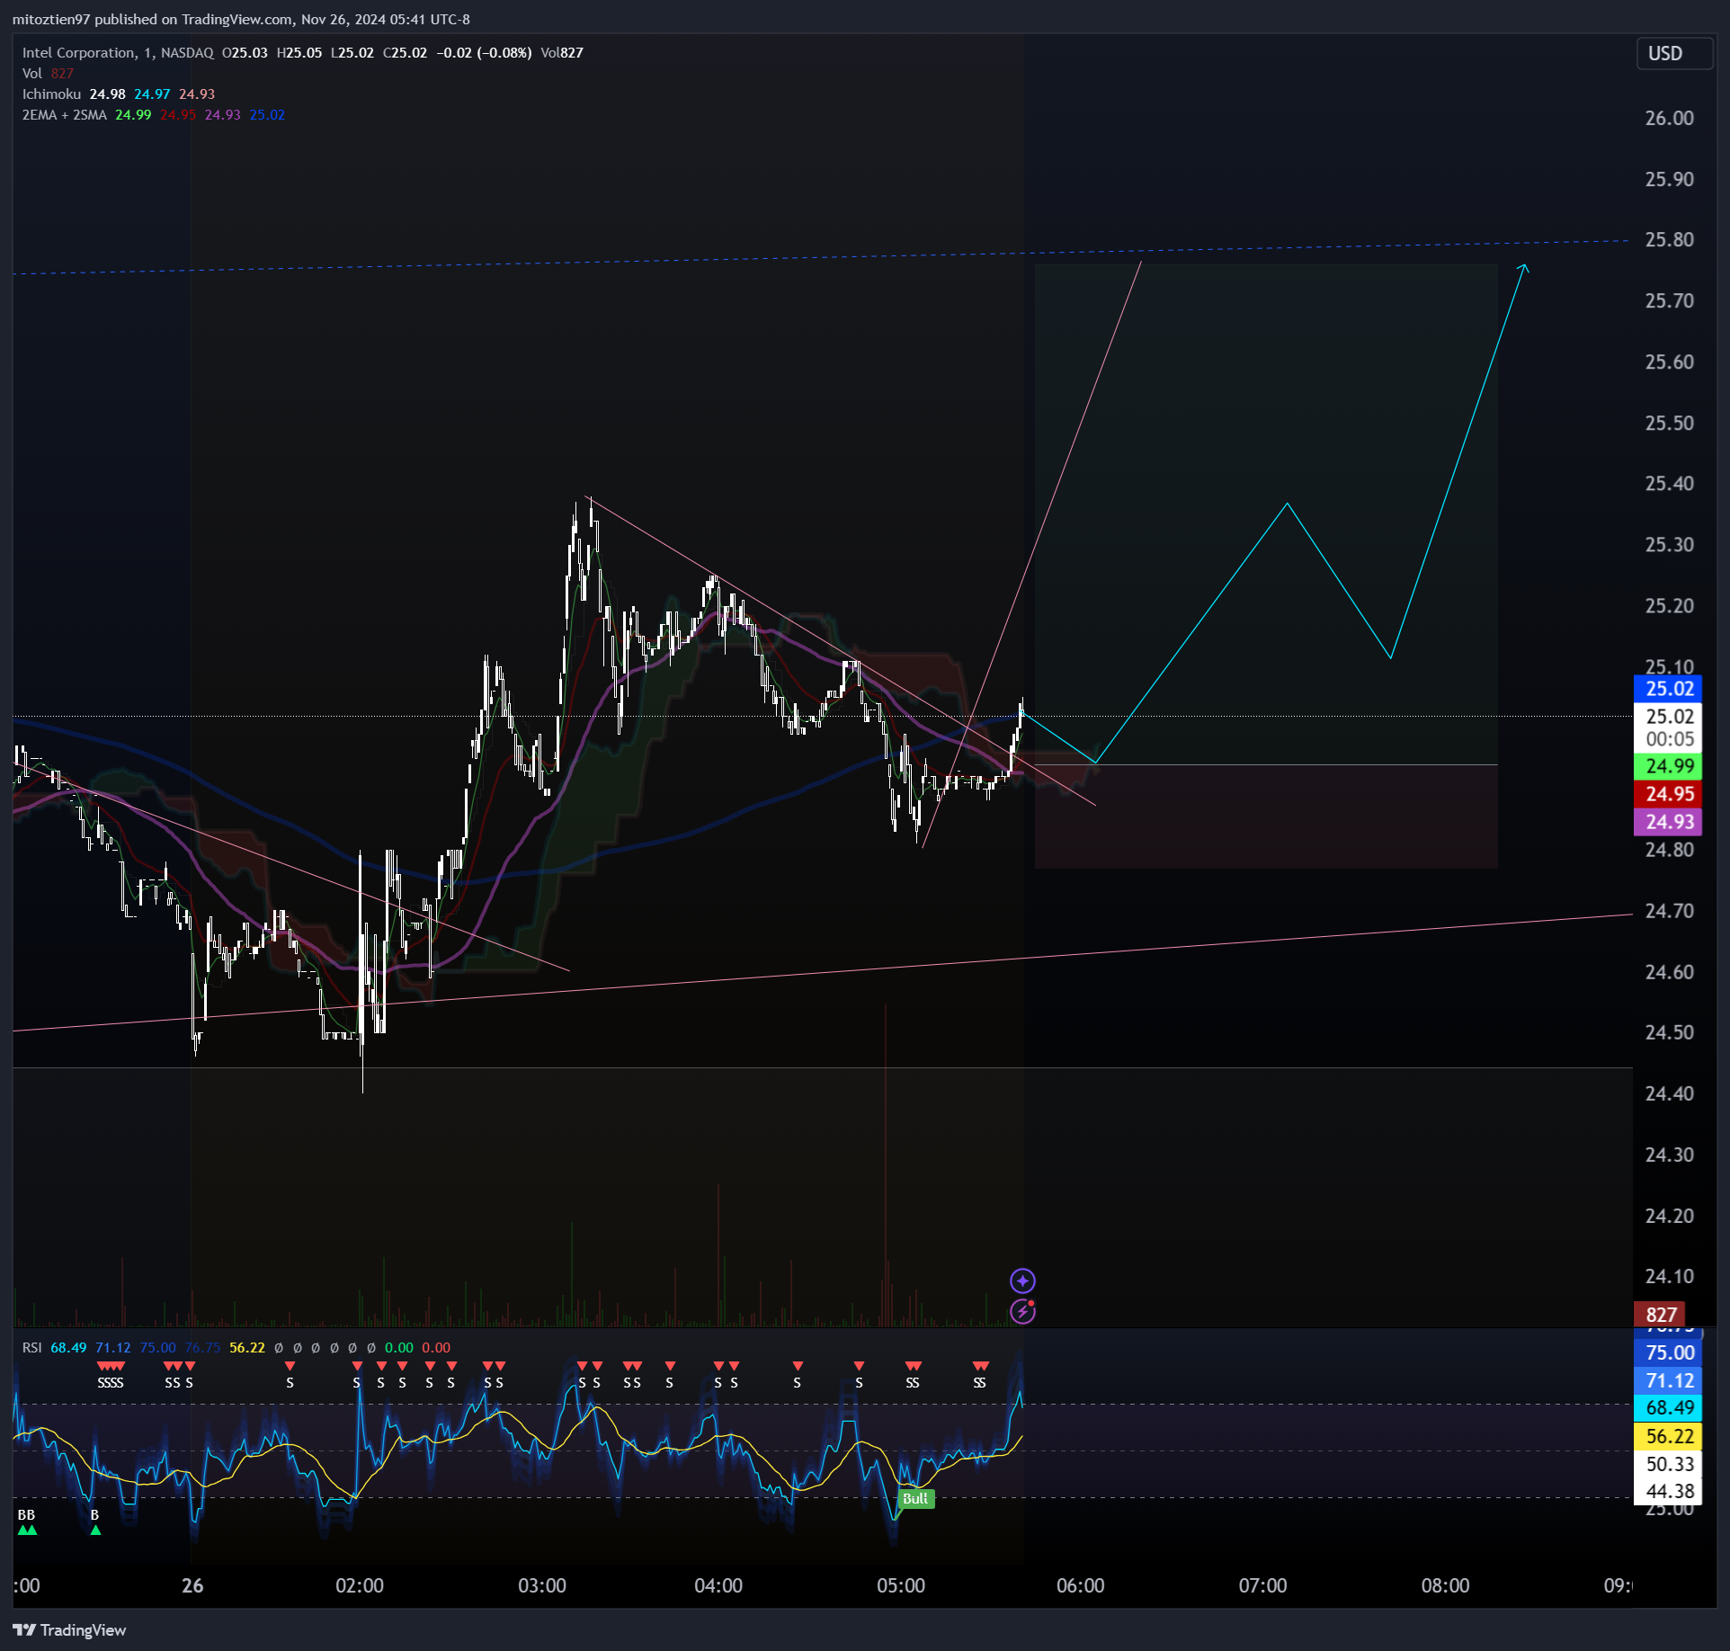Viewport: 1730px width, 1651px height.
Task: Open the TradingView logo link
Action: click(69, 1630)
